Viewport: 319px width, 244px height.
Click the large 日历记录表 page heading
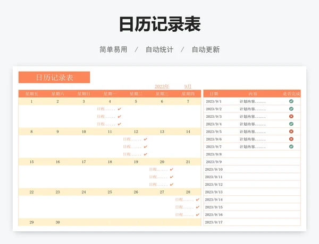pyautogui.click(x=160, y=24)
